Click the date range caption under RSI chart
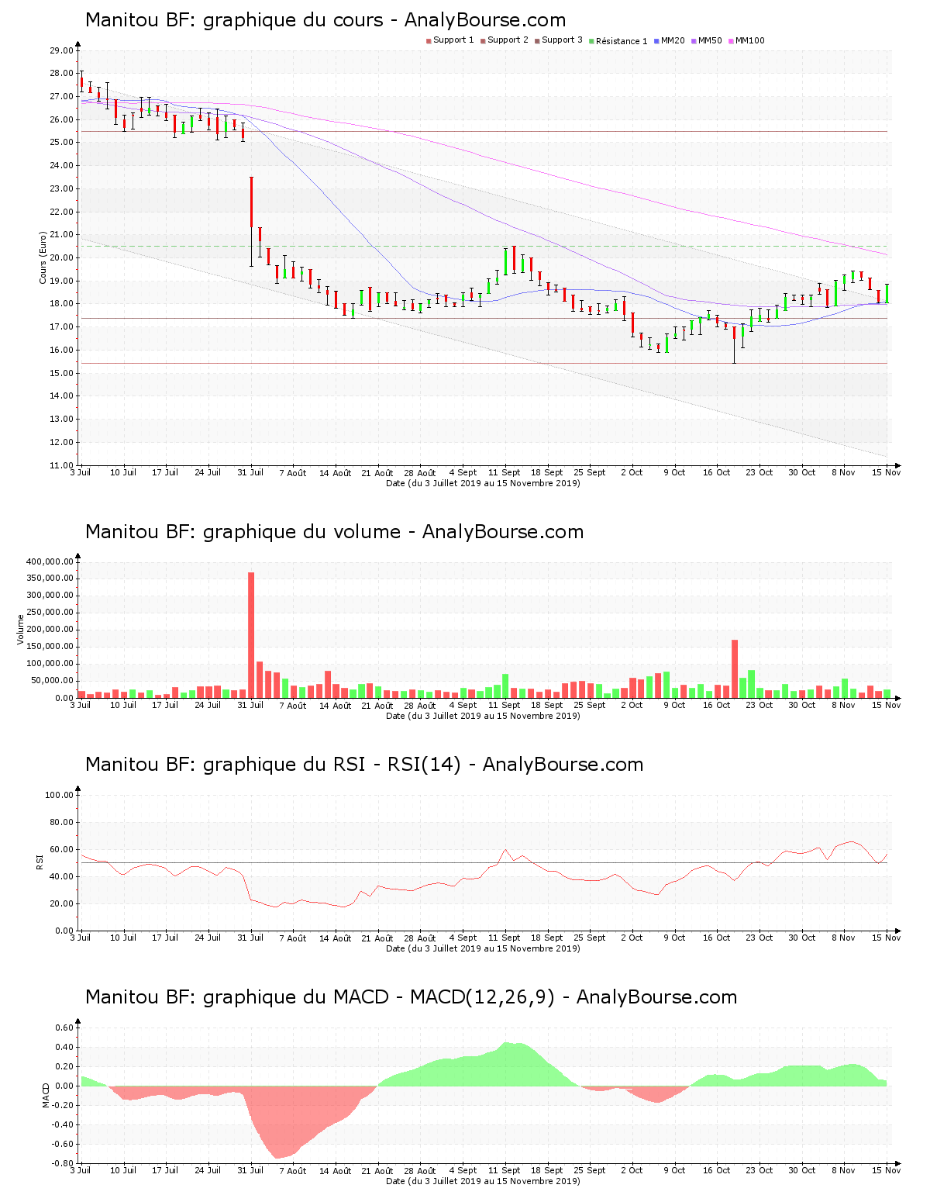Screen dimensions: 930x1202 click(x=483, y=948)
